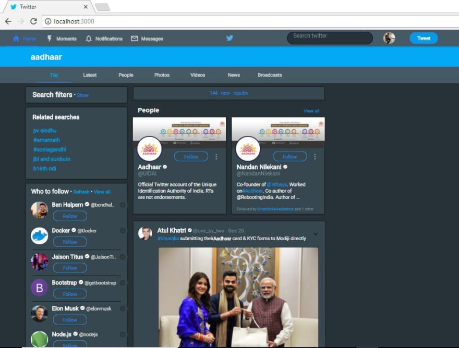Open Ben Halpern's profile picture
Screen dimensions: 459x348
pos(40,210)
